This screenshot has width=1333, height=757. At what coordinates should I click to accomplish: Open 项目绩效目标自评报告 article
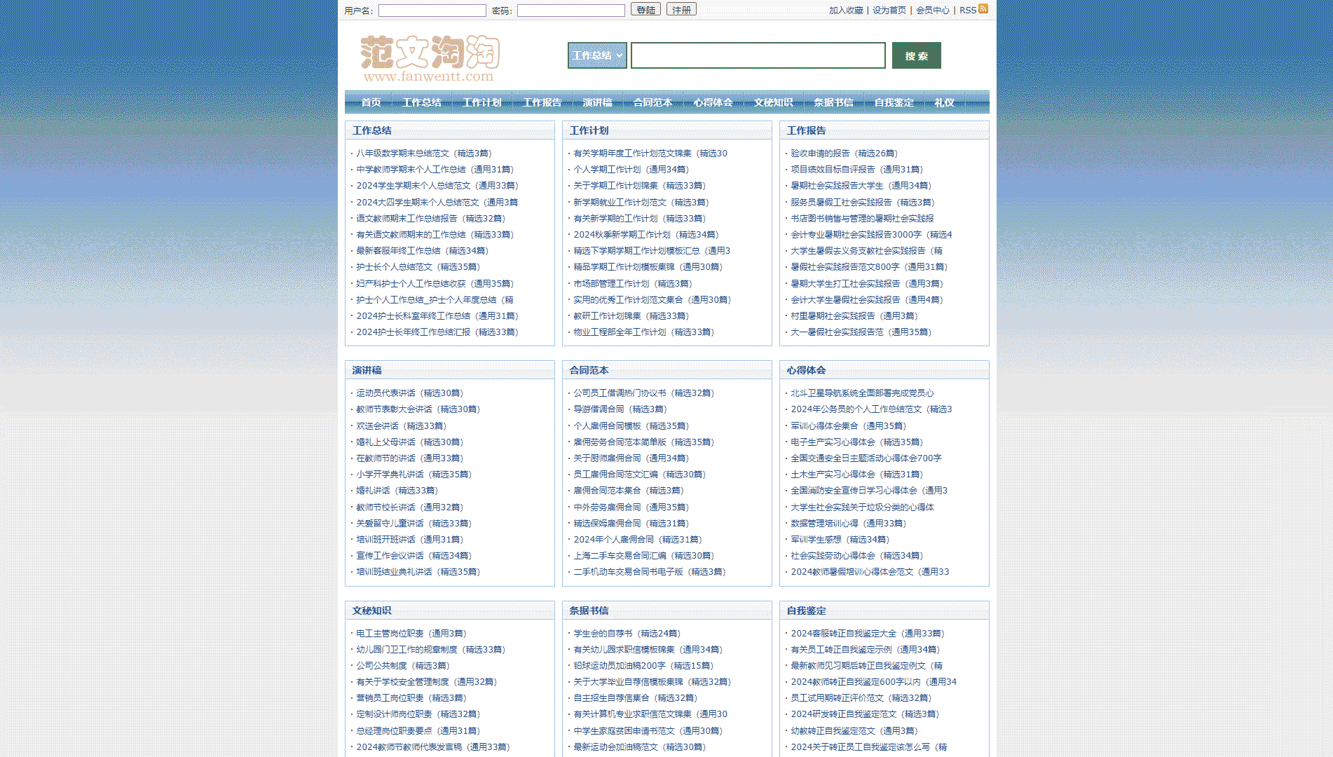pos(857,170)
